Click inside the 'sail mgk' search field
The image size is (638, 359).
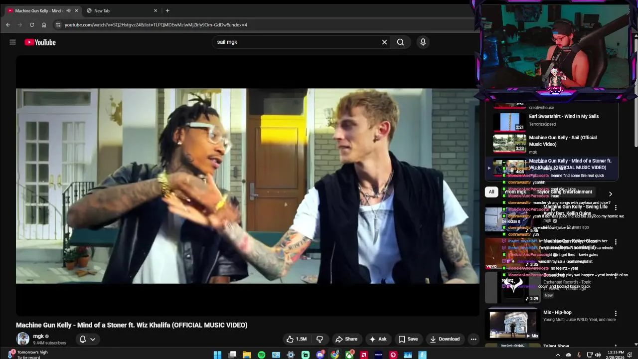tap(297, 42)
